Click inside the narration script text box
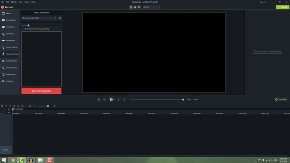Screen dimensions: 290x163 tap(41, 59)
